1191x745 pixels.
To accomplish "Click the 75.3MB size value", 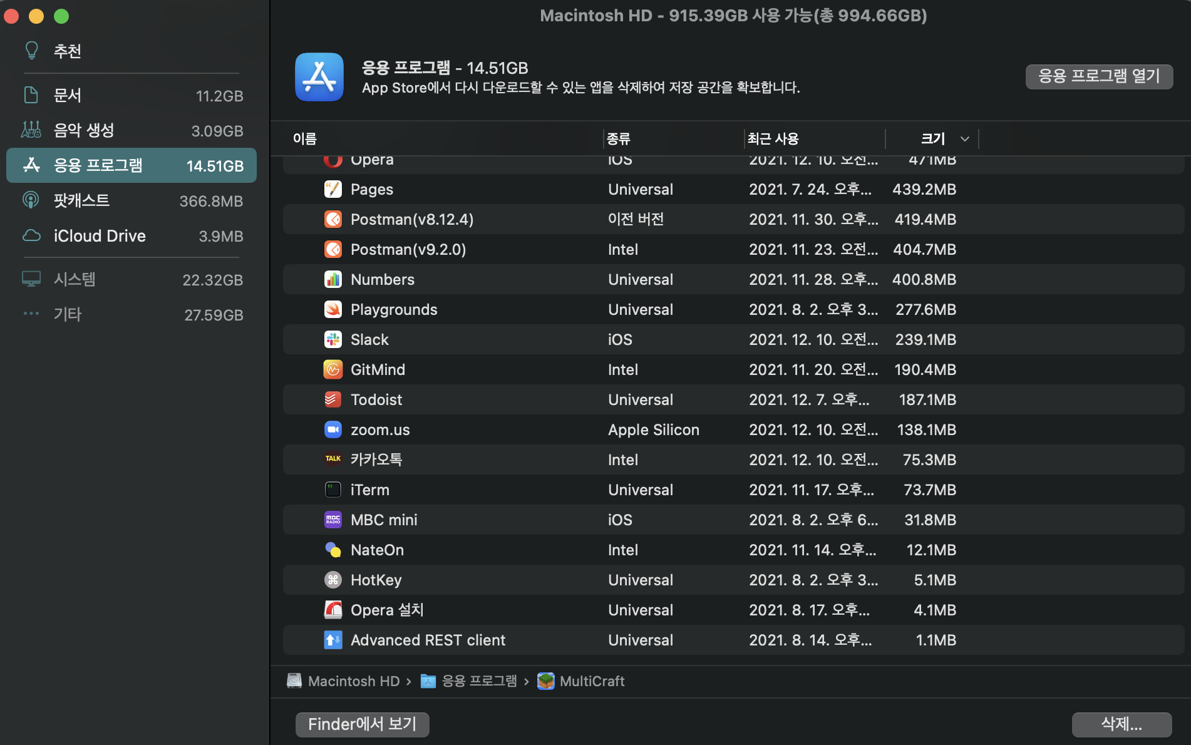I will click(x=929, y=460).
